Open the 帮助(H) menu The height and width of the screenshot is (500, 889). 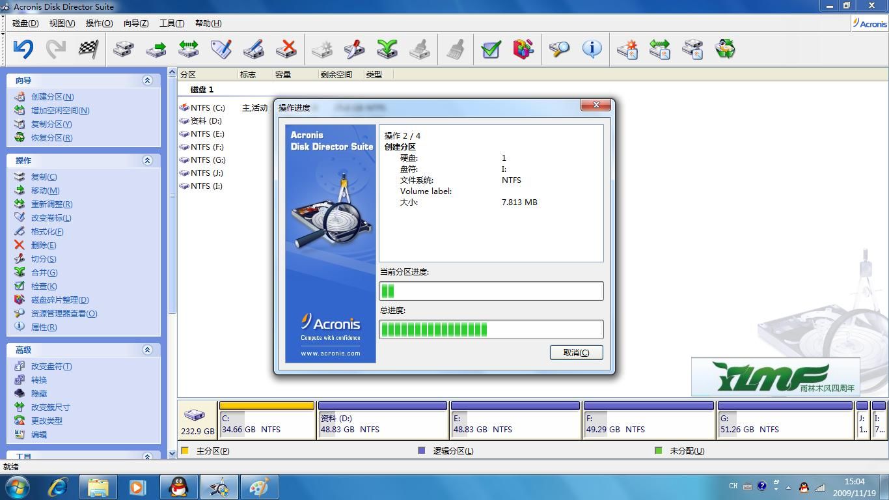[x=208, y=23]
